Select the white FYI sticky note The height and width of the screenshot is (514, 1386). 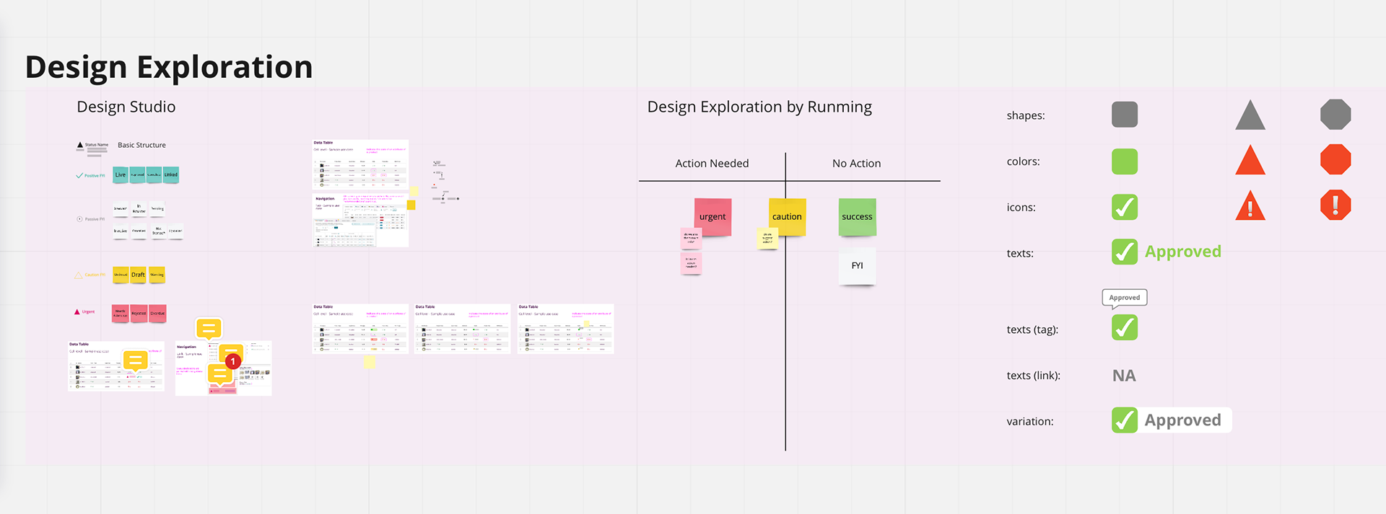click(x=857, y=266)
